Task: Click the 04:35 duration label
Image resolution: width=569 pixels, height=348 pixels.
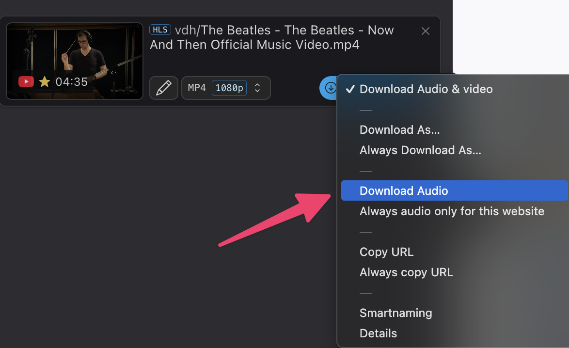Action: [71, 82]
